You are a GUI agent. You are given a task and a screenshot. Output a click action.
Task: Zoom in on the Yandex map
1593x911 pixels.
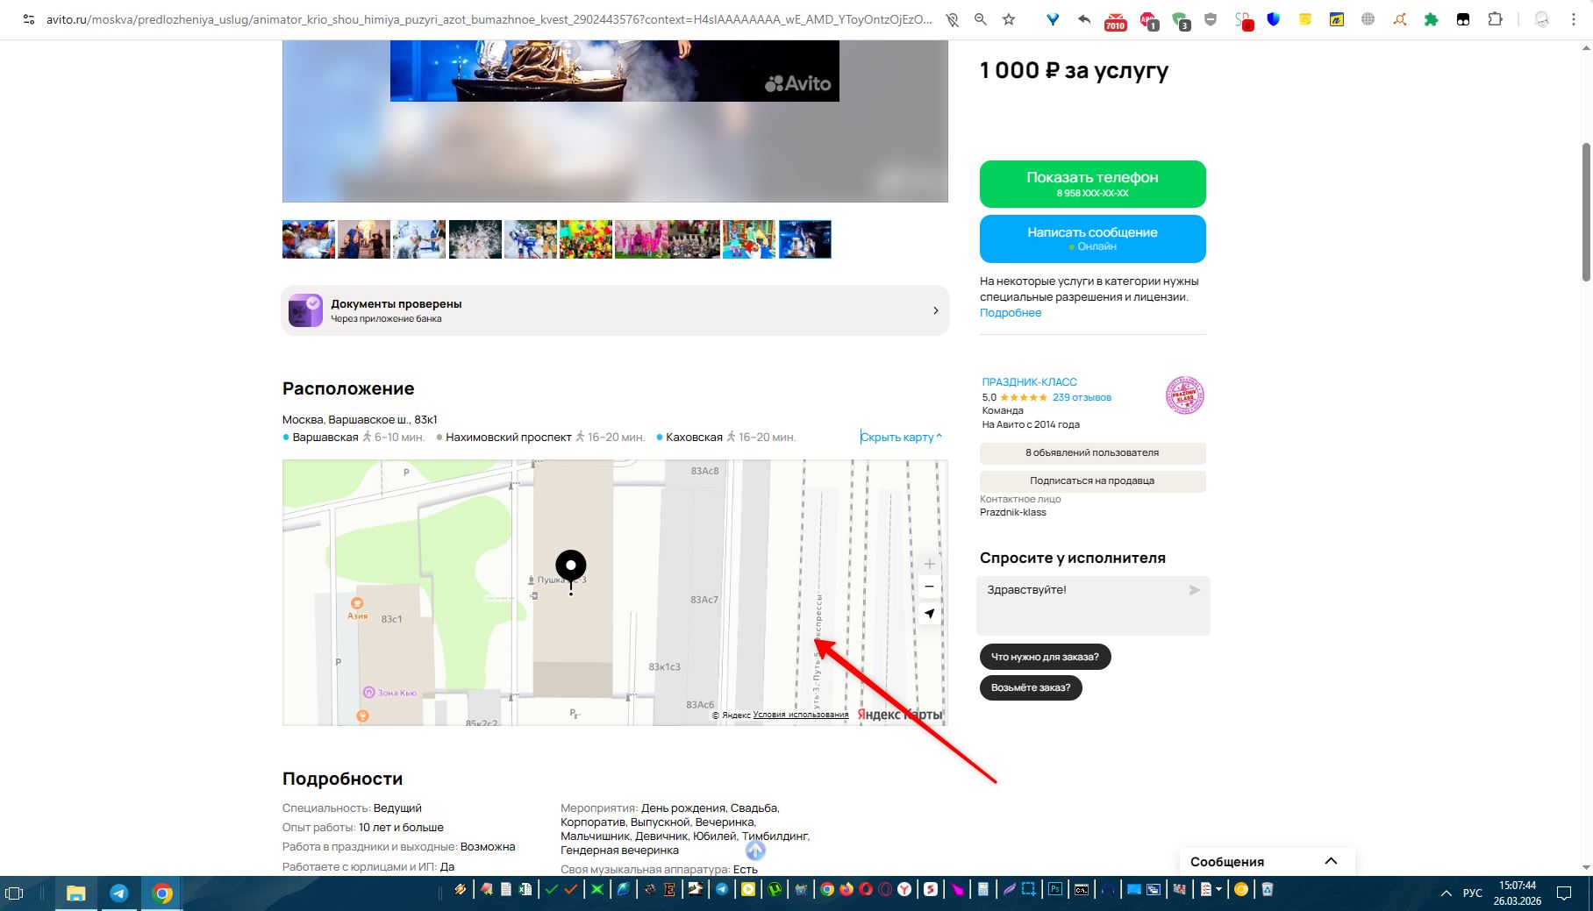[930, 564]
